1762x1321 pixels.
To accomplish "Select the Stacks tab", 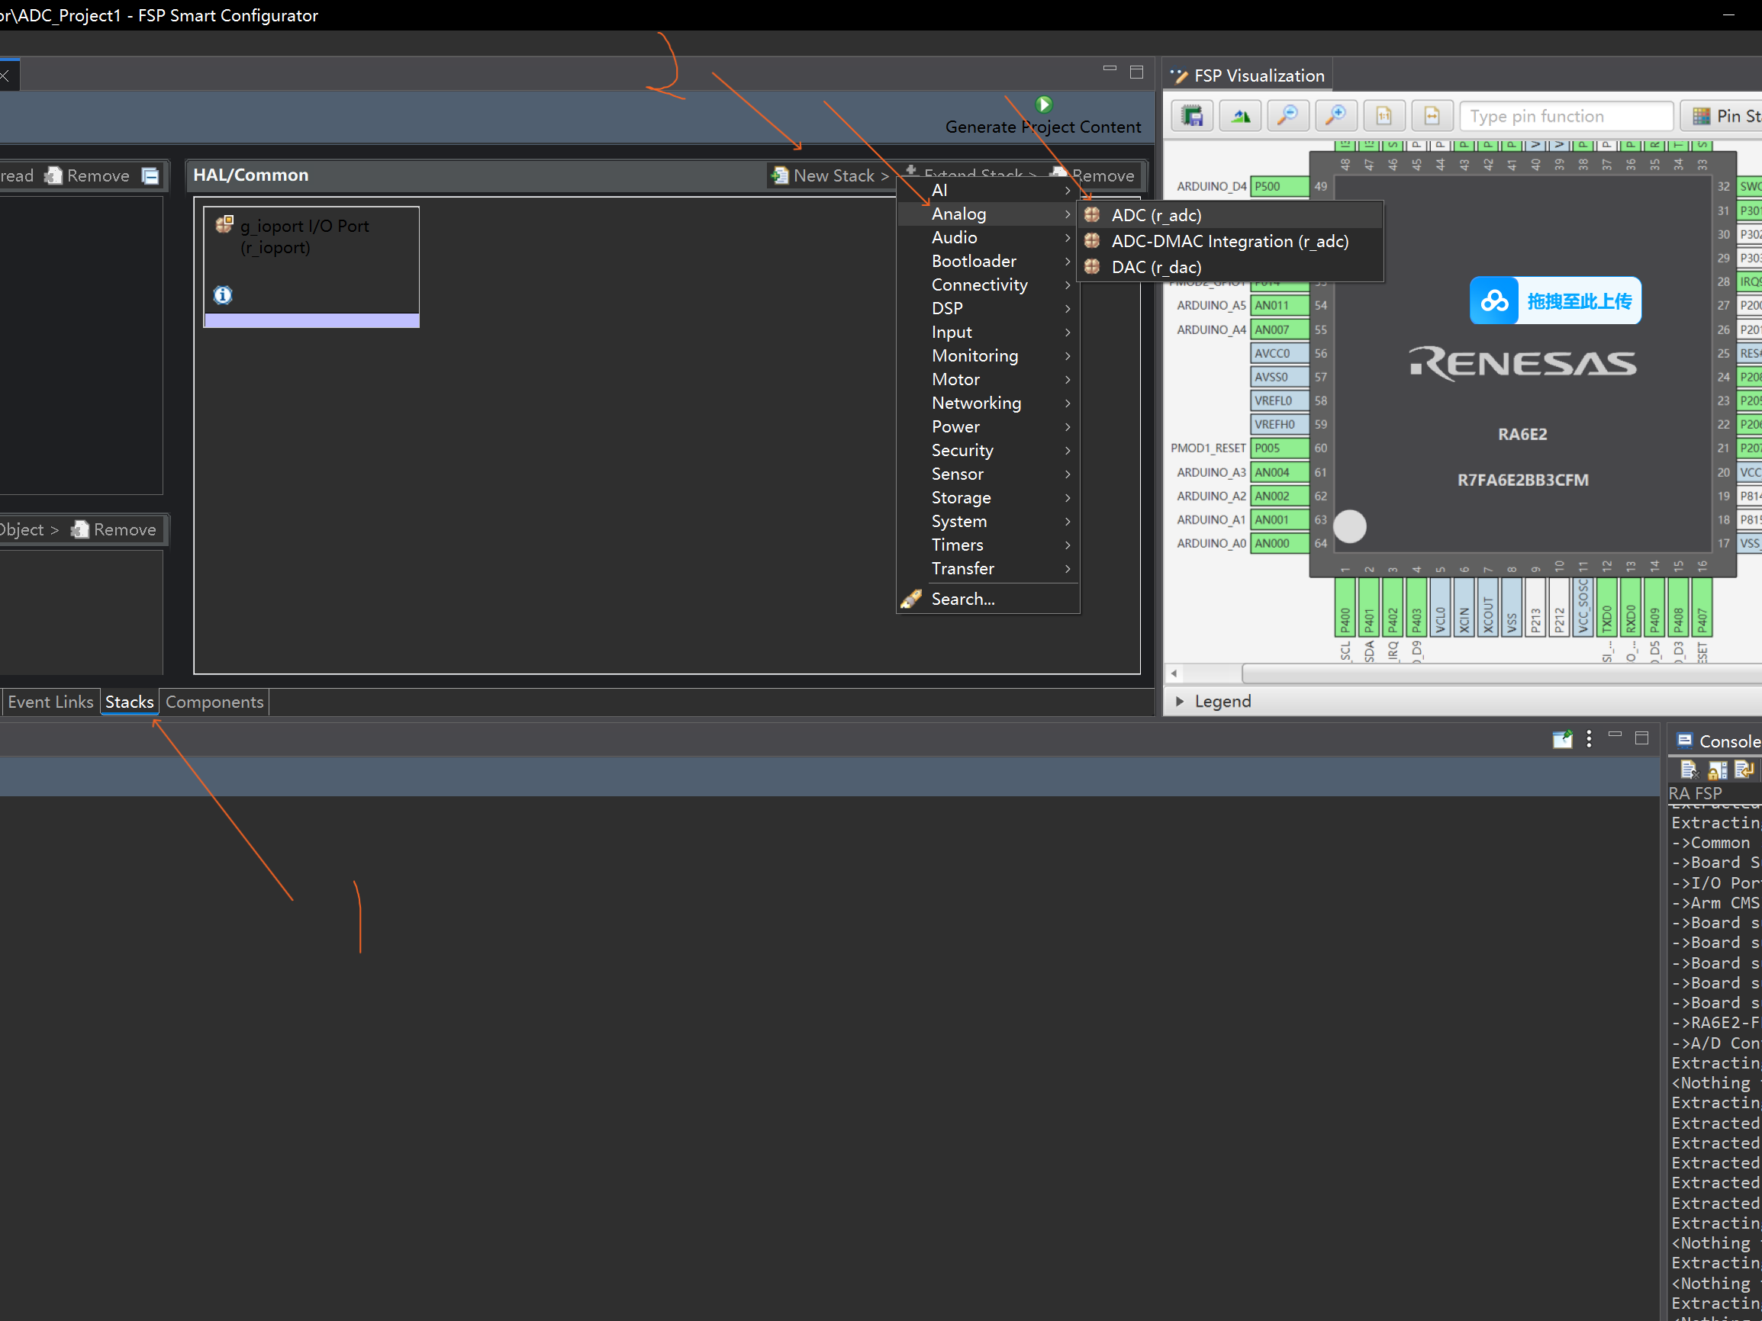I will click(129, 702).
